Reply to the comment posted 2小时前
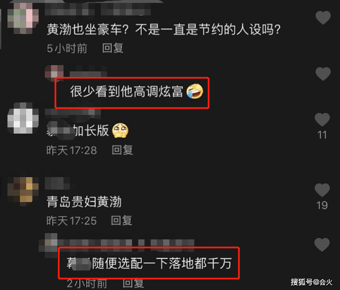Image resolution: width=340 pixels, height=290 pixels. [x=133, y=283]
